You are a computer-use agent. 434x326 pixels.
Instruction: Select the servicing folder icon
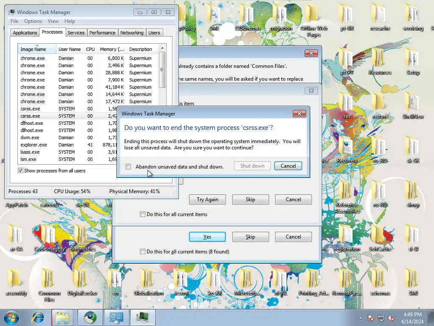[413, 17]
